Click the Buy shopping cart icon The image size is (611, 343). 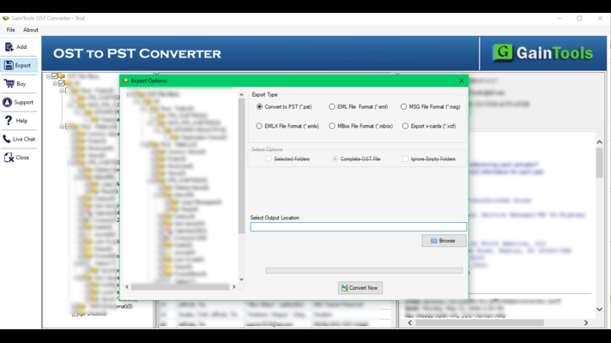click(9, 83)
